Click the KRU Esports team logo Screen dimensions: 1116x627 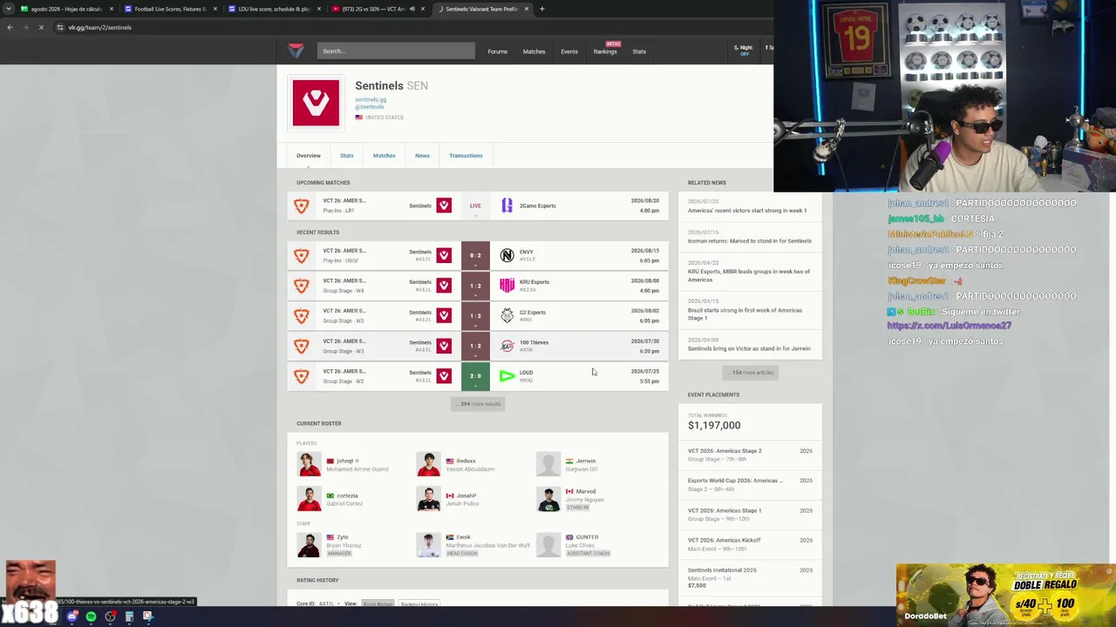tap(507, 286)
